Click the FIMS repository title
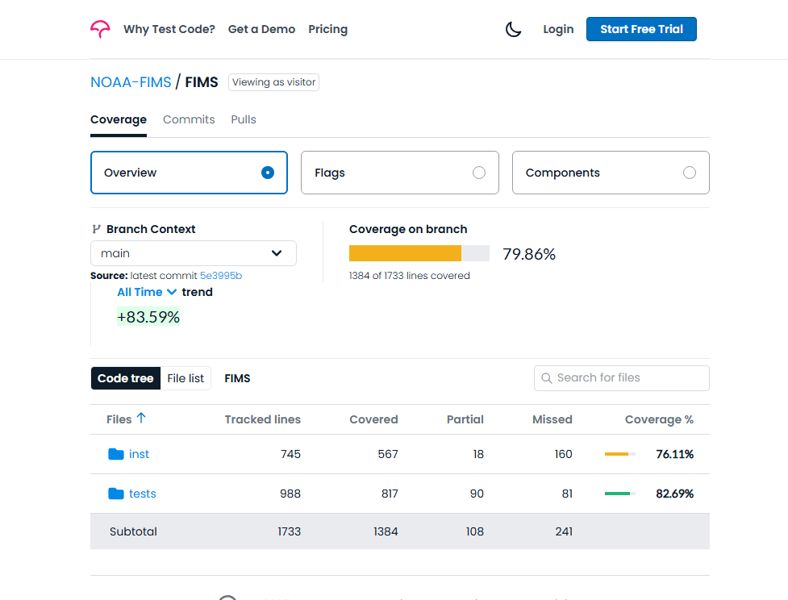The width and height of the screenshot is (788, 600). (x=202, y=82)
